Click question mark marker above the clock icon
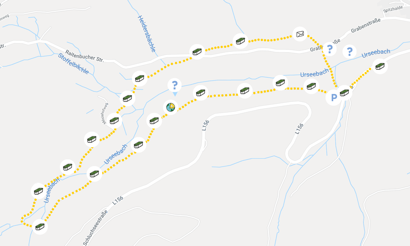 tap(175, 85)
